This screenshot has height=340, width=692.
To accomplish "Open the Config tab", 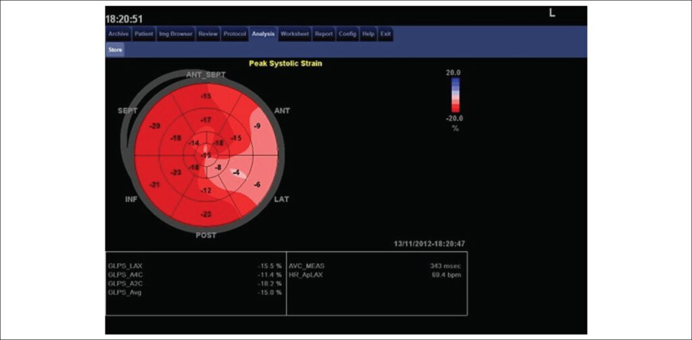I will pyautogui.click(x=348, y=34).
